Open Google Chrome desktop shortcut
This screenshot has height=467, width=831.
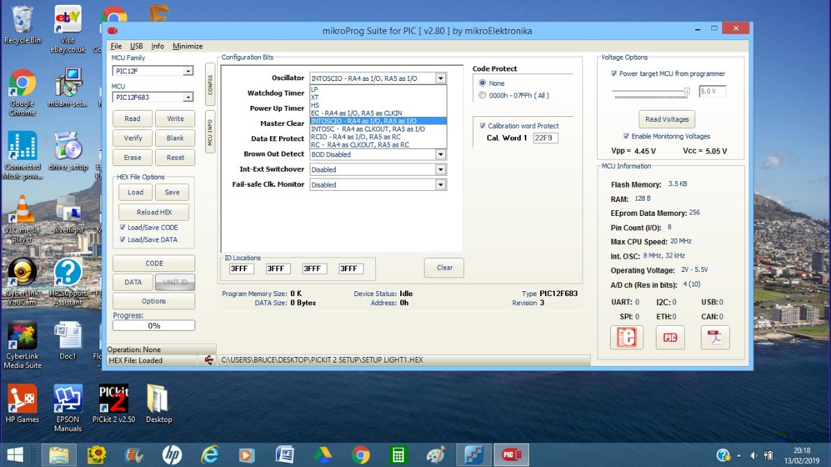pyautogui.click(x=22, y=92)
